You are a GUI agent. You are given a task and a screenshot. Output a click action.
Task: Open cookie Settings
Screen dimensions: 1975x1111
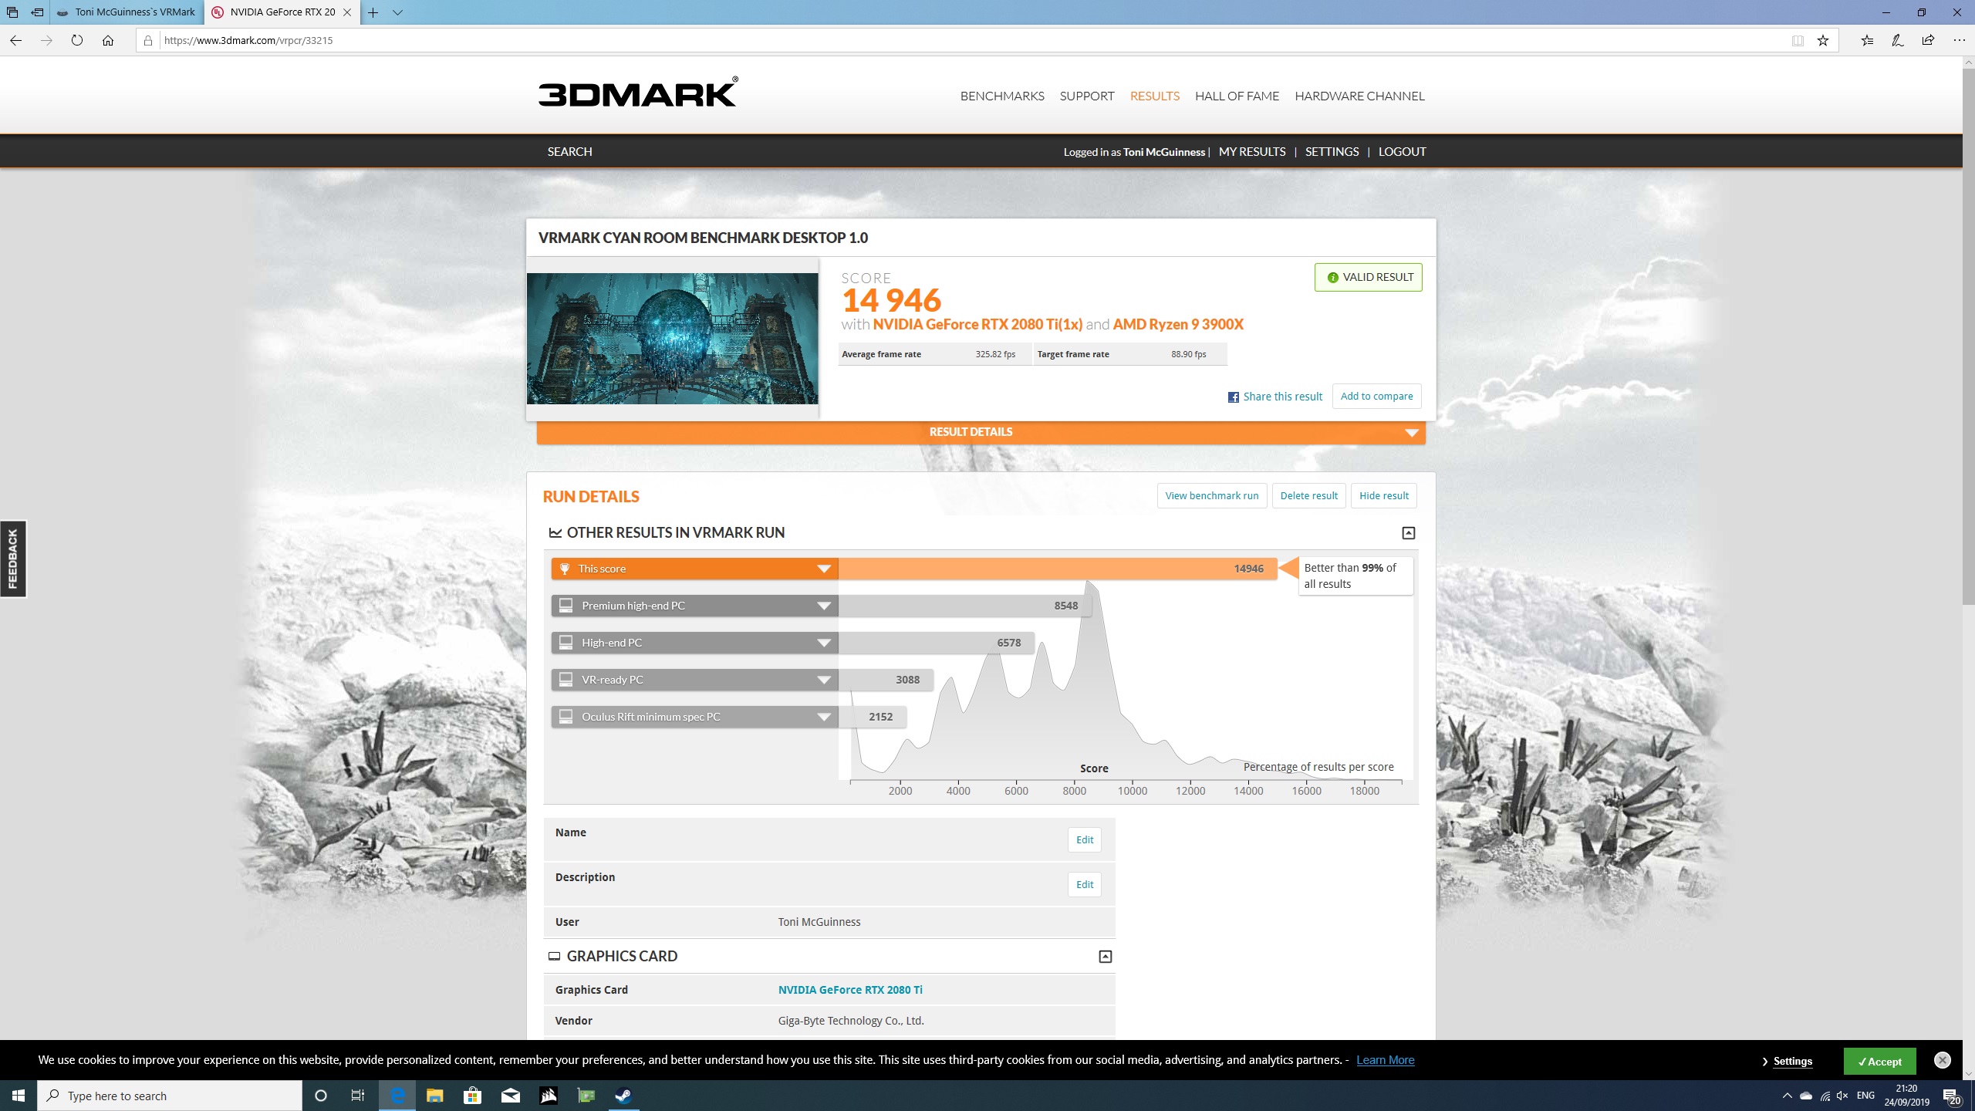[x=1792, y=1062]
